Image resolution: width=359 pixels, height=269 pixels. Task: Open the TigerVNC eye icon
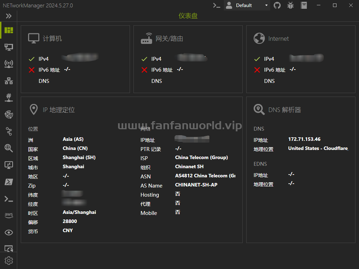point(9,232)
